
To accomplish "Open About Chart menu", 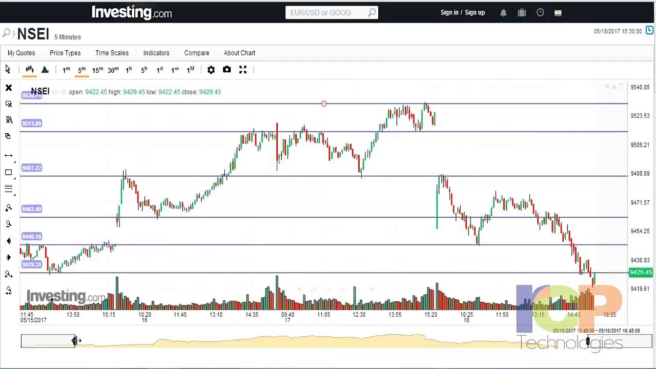I will pos(239,53).
